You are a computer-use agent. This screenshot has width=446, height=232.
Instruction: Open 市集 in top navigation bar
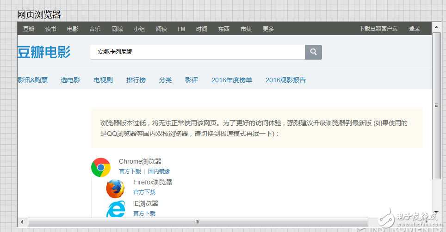pos(246,29)
